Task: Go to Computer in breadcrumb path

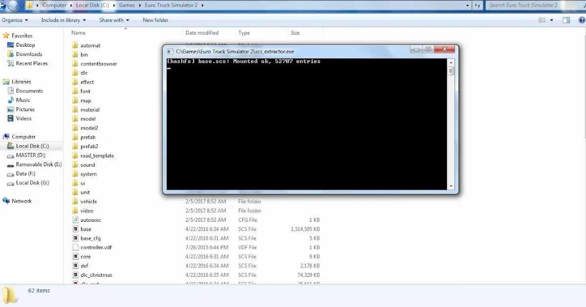Action: (x=54, y=5)
